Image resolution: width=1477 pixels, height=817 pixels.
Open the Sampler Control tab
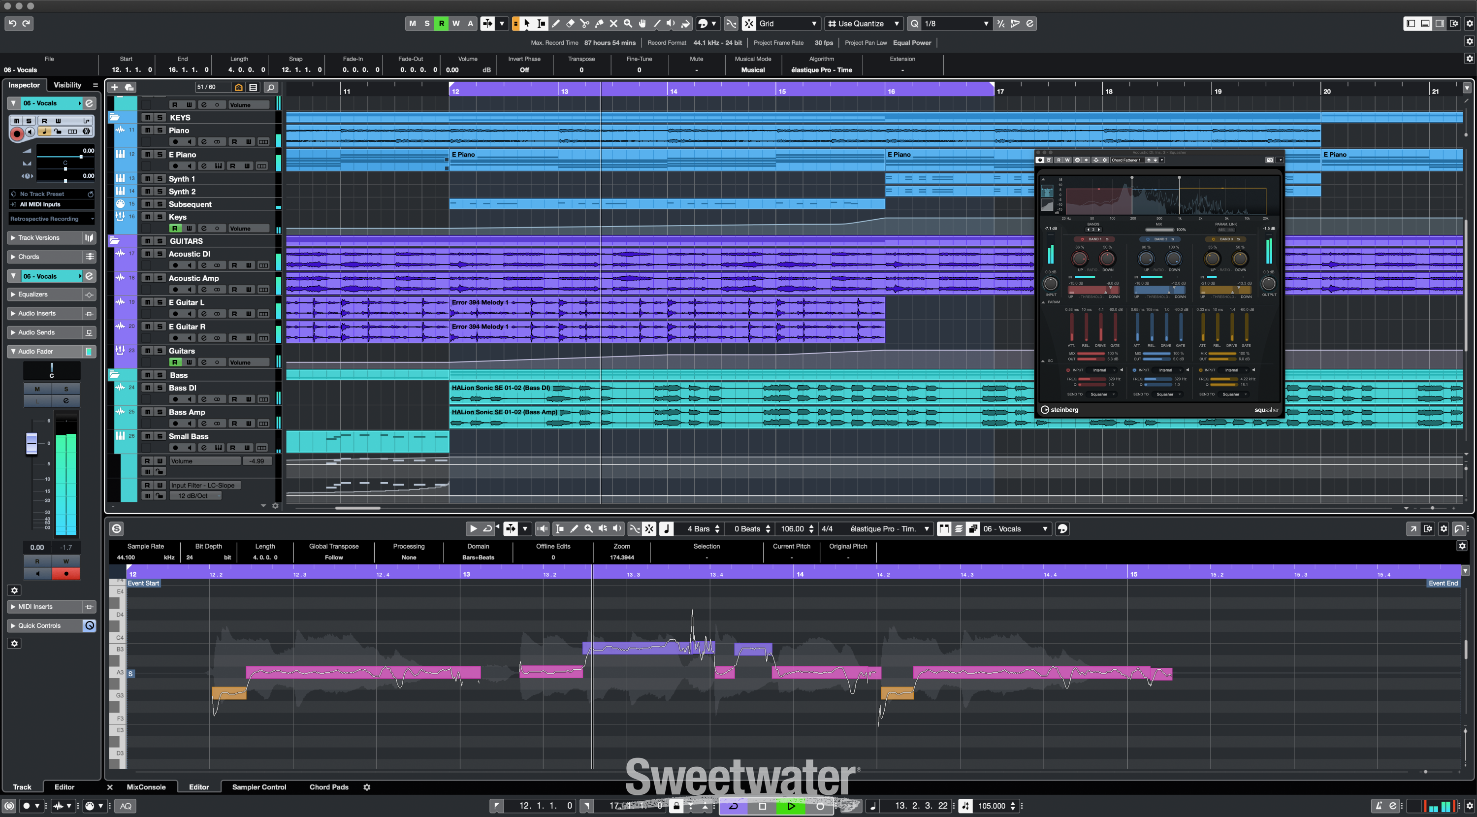click(258, 787)
